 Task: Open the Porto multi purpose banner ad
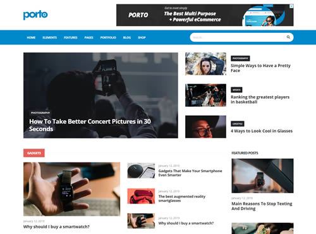[205, 15]
